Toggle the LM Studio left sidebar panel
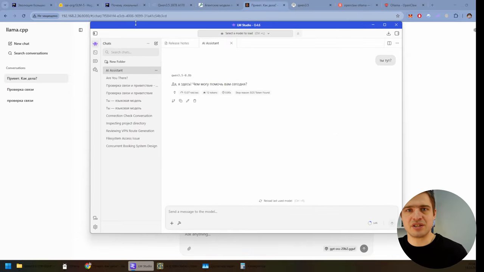The image size is (484, 272). [x=95, y=33]
